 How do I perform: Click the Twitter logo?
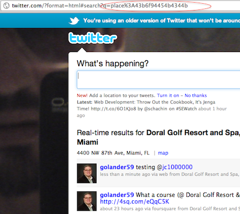coord(93,38)
